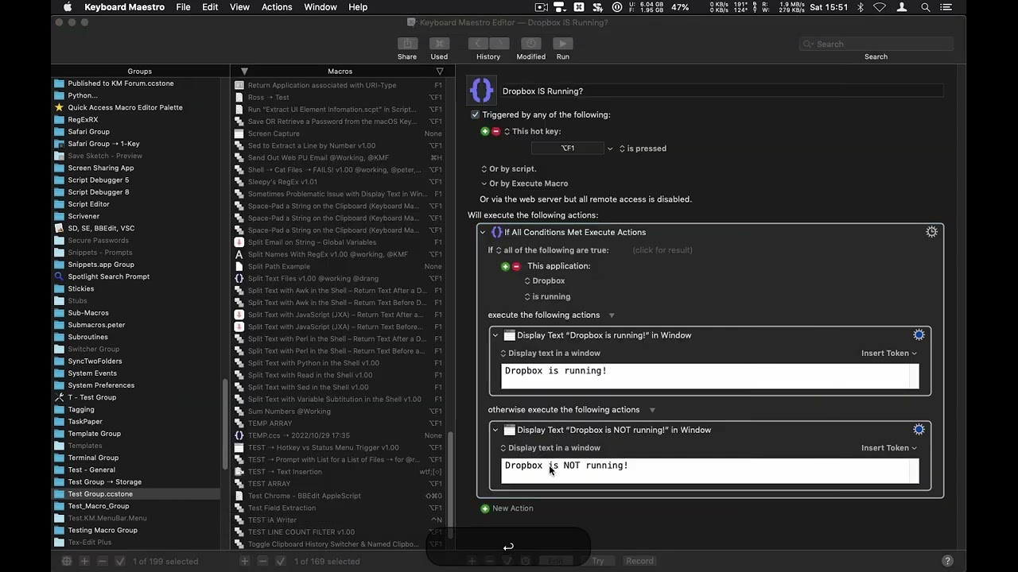The image size is (1018, 572).
Task: Click the New Action link
Action: [513, 508]
